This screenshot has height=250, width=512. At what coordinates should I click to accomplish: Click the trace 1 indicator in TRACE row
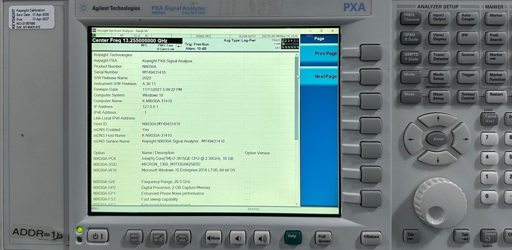(x=283, y=41)
